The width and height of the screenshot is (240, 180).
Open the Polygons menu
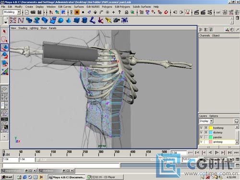click(107, 7)
